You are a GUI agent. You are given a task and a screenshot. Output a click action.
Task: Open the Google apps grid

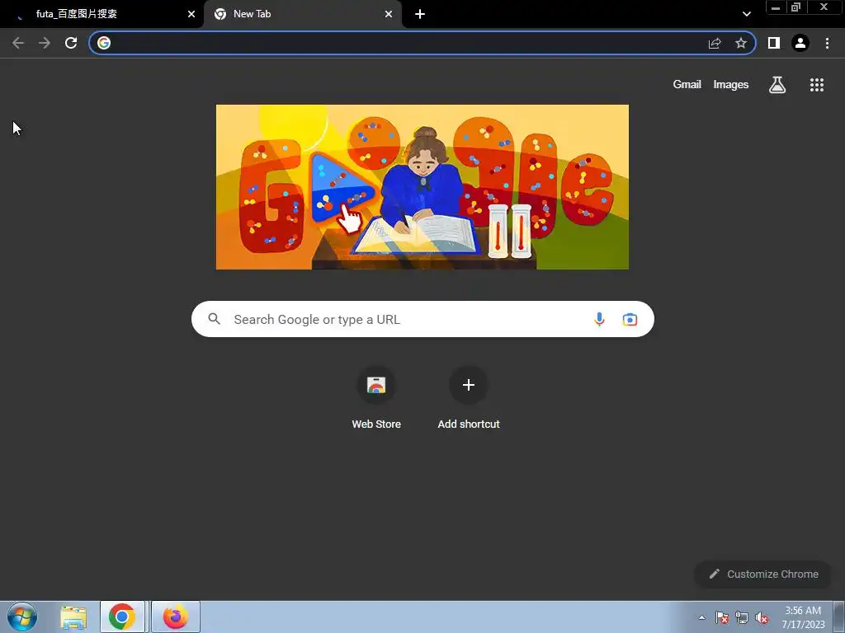816,85
